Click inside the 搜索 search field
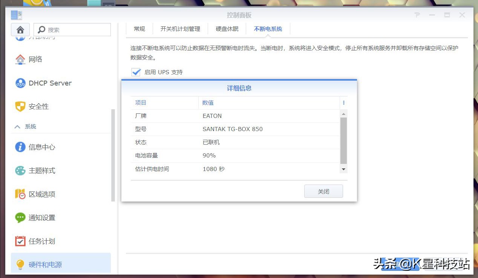Image resolution: width=478 pixels, height=278 pixels. (75, 29)
